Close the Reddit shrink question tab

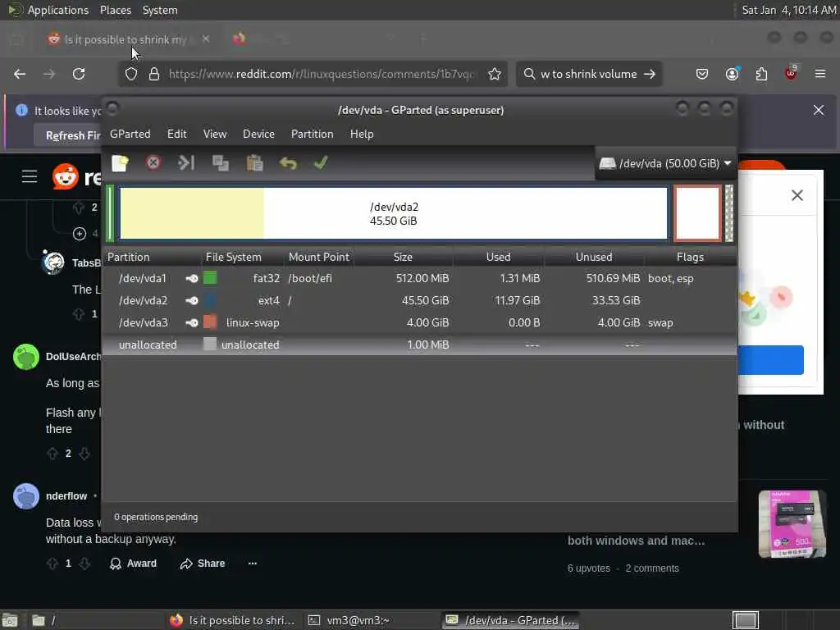pyautogui.click(x=206, y=39)
